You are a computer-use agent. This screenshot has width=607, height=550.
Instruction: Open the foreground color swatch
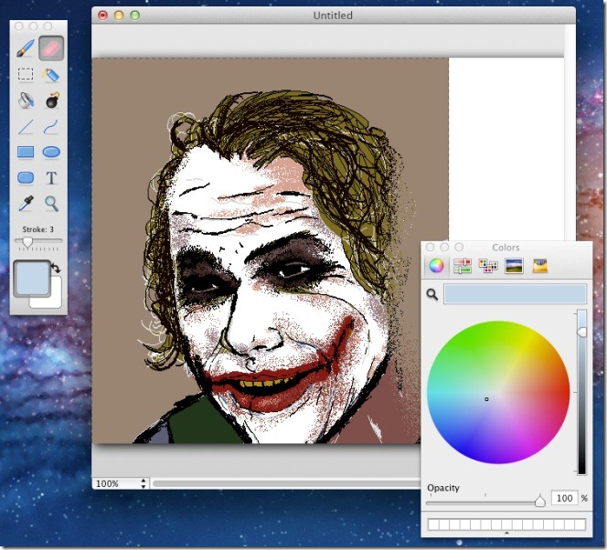coord(32,279)
